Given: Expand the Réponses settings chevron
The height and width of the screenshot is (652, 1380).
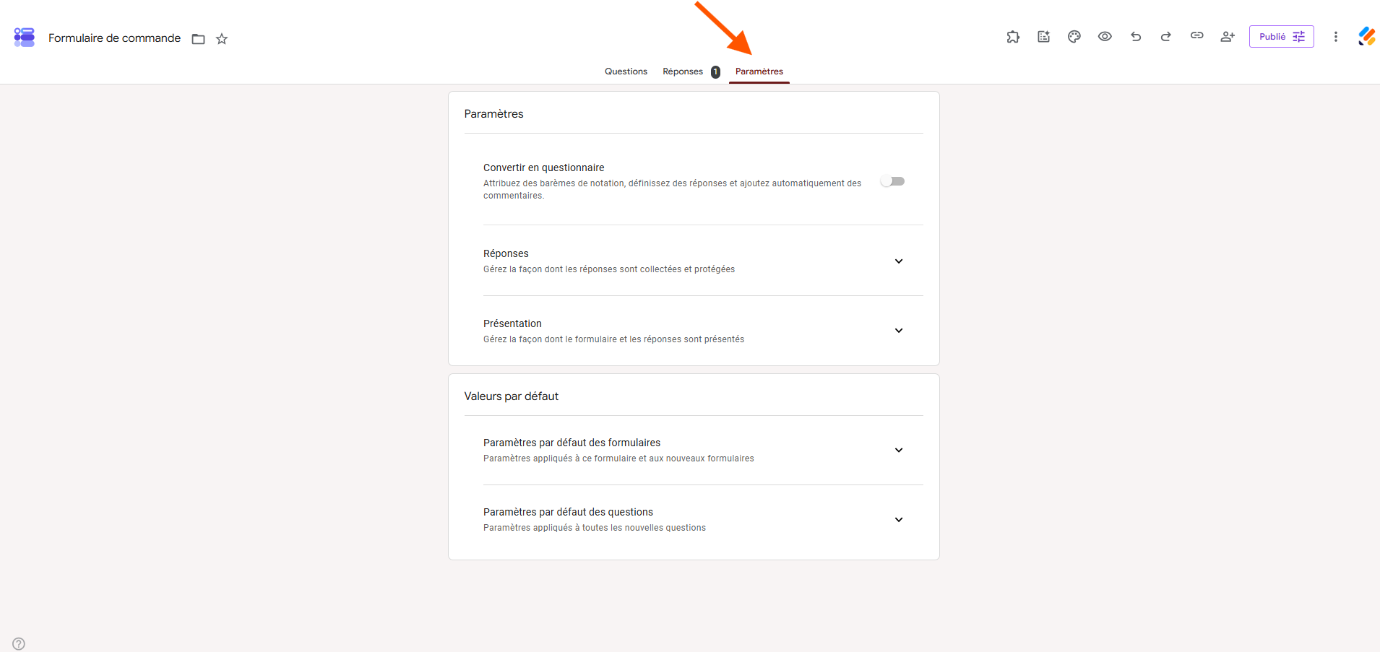Looking at the screenshot, I should tap(899, 261).
